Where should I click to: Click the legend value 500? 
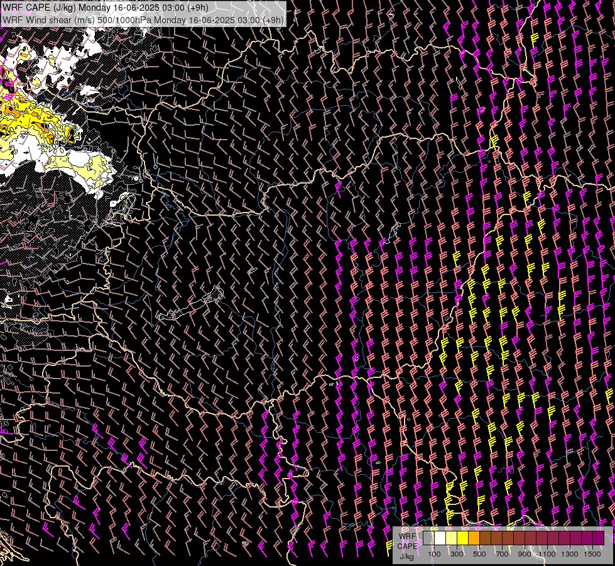[x=479, y=554]
